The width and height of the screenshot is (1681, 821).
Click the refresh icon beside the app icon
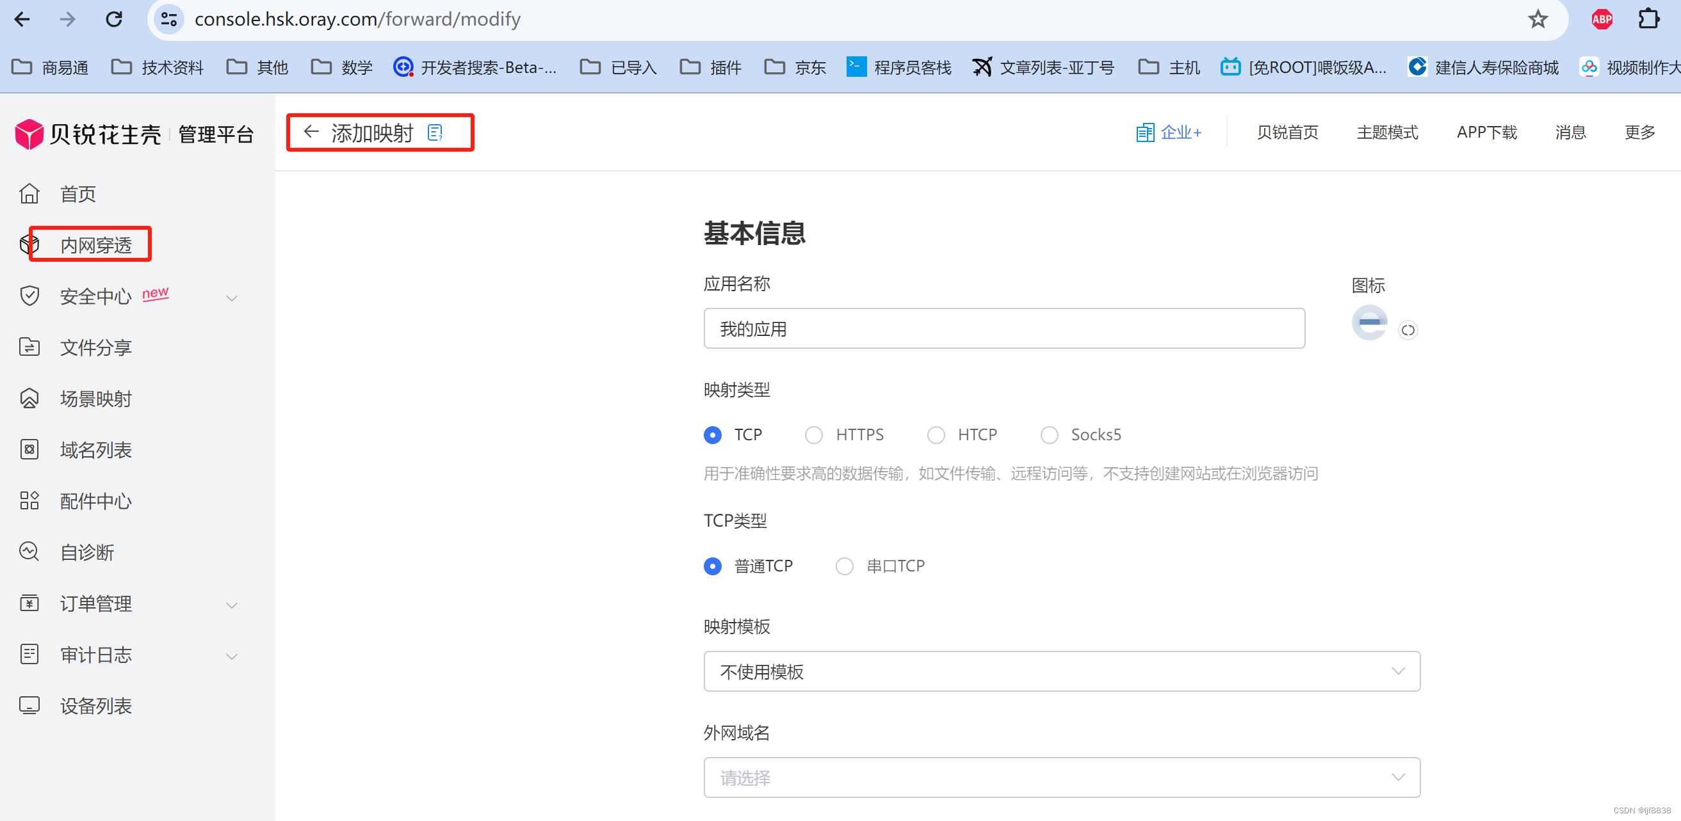pos(1408,331)
